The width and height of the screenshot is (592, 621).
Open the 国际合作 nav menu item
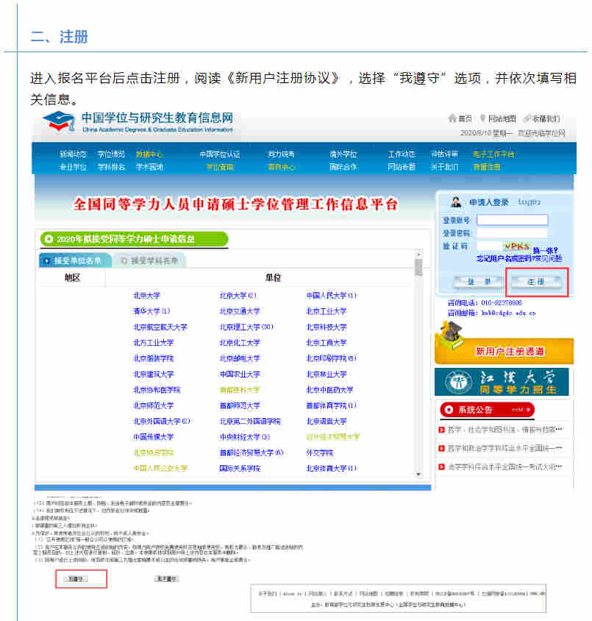(343, 167)
